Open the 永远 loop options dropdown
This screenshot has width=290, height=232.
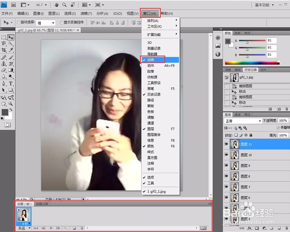[24, 228]
